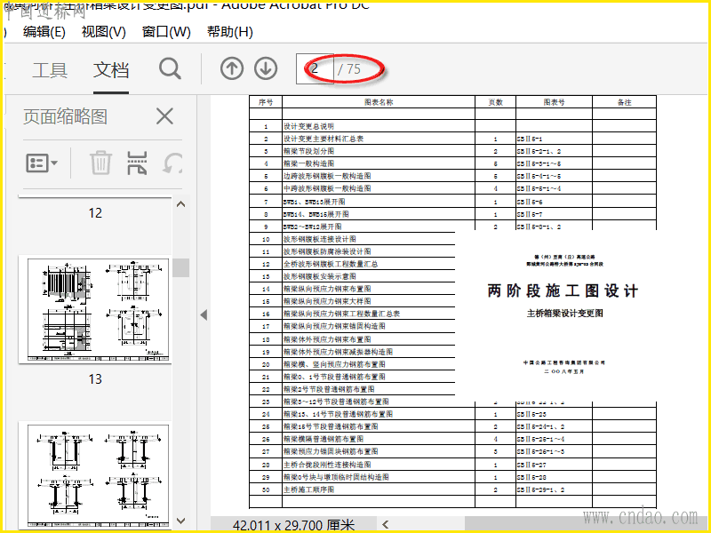Click the rotate pages icon
This screenshot has width=711, height=533.
(x=172, y=163)
